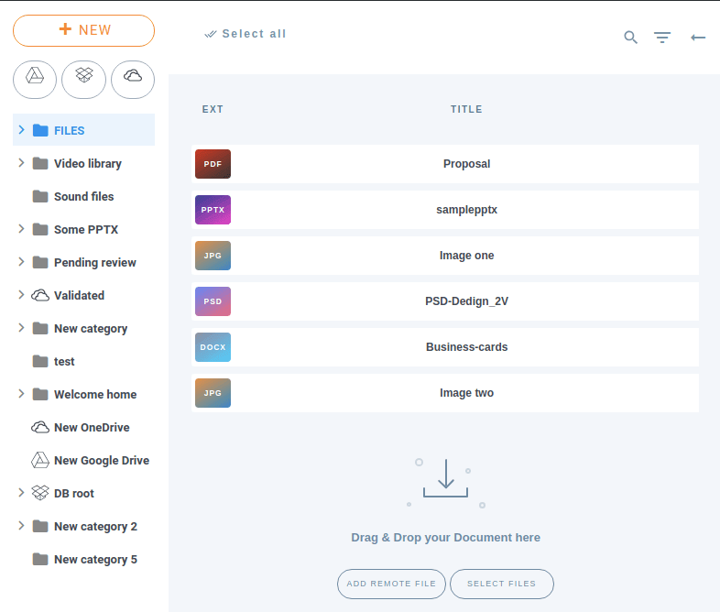The image size is (720, 612).
Task: Open the search magnifier icon
Action: point(630,38)
